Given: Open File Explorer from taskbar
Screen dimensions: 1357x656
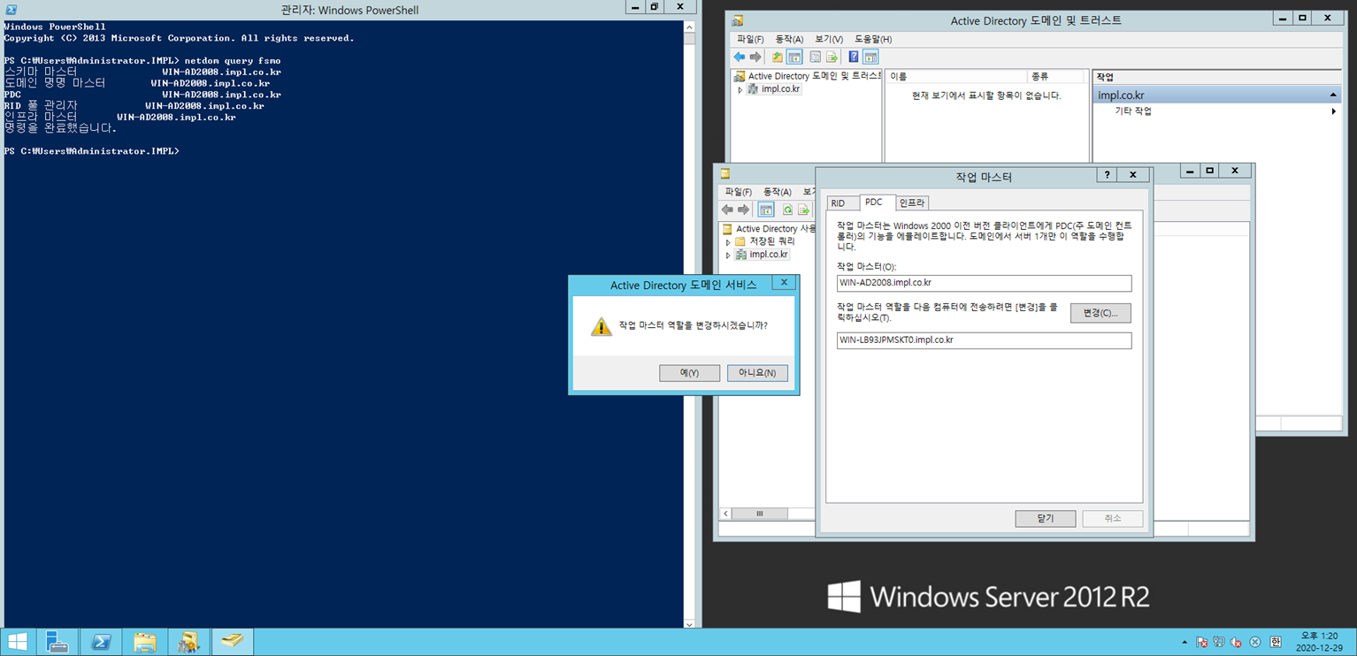Looking at the screenshot, I should [x=145, y=642].
